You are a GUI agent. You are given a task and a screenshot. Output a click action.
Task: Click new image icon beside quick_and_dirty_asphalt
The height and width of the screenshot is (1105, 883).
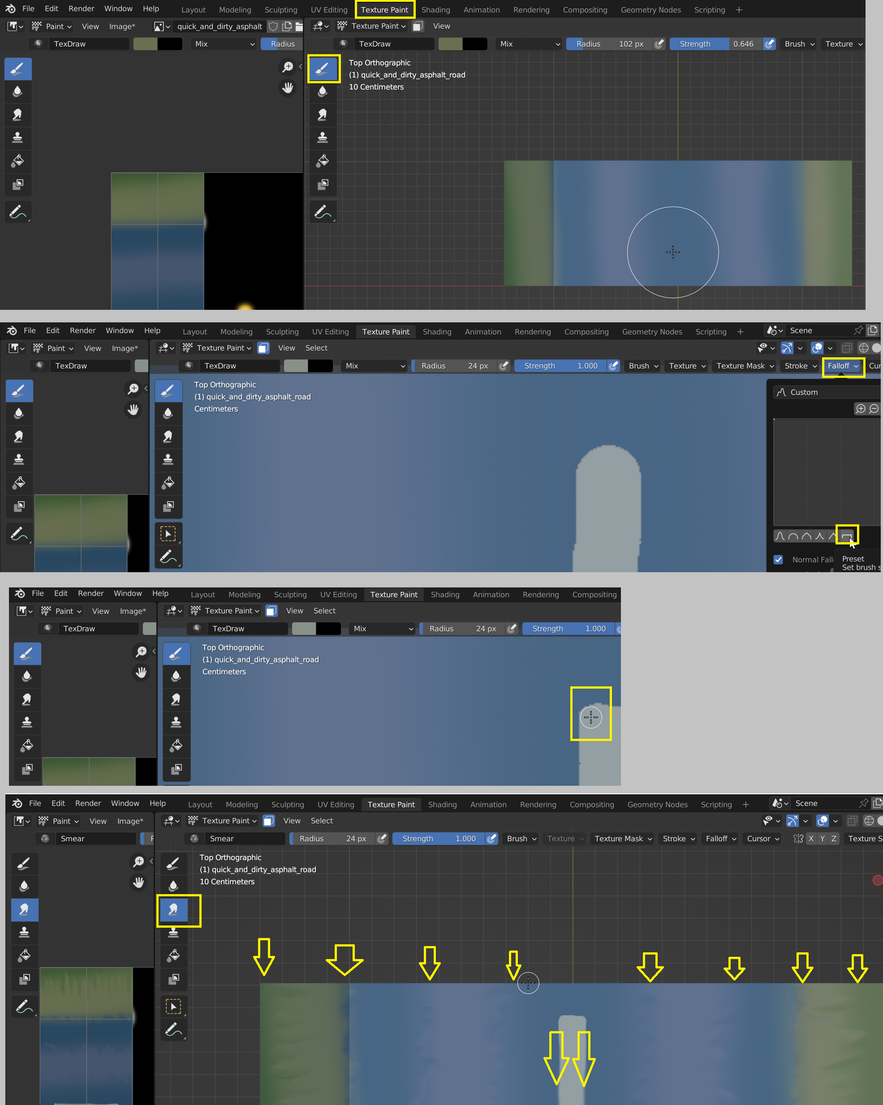pyautogui.click(x=287, y=26)
